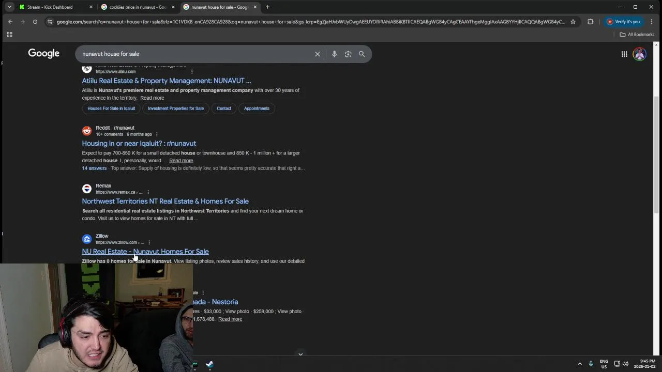Open the 14 answers link
This screenshot has width=662, height=372.
[94, 168]
